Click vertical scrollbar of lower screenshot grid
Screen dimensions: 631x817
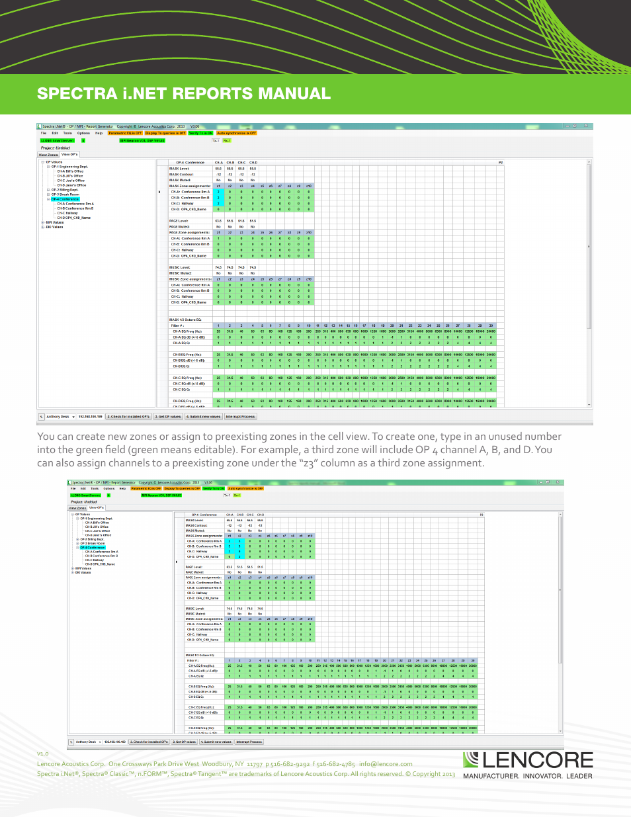click(561, 621)
